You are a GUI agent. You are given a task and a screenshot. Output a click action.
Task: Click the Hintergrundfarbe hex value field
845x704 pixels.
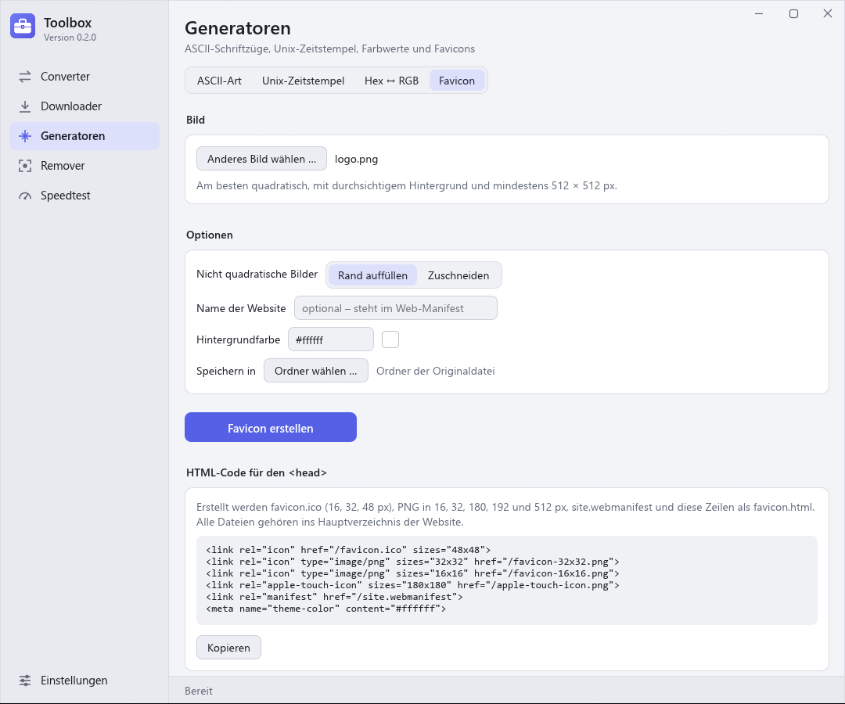point(331,339)
